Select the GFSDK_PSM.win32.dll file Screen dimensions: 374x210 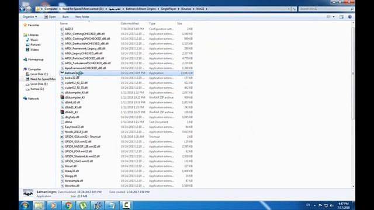coord(78,152)
